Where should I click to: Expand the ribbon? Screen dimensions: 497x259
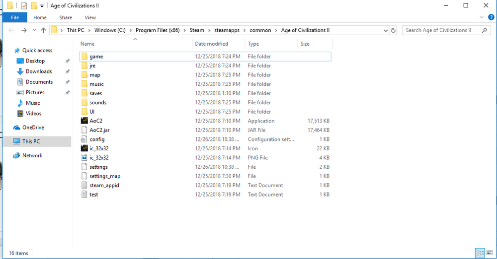[x=482, y=17]
